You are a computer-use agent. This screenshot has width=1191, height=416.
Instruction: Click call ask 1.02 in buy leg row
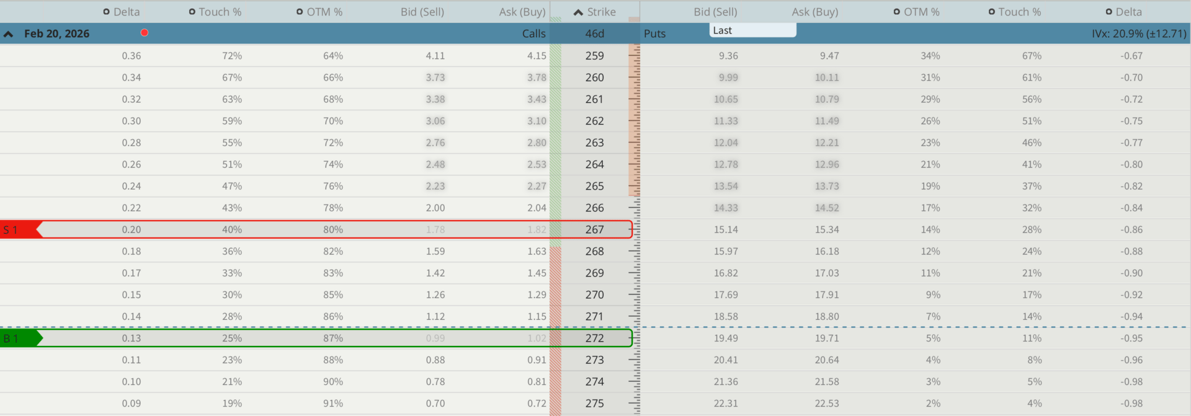[x=537, y=338]
